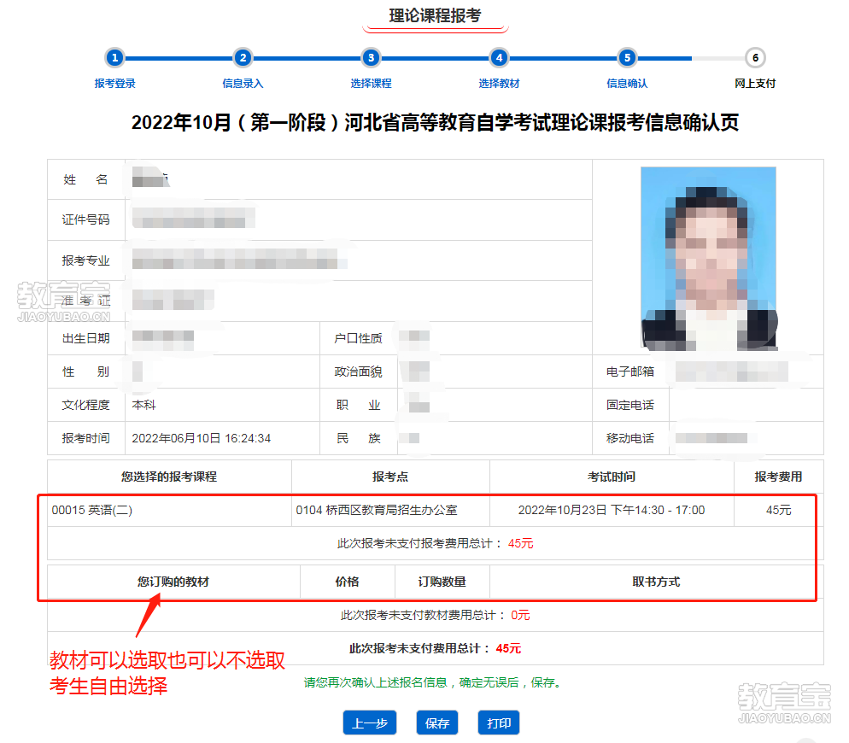The height and width of the screenshot is (743, 849).
Task: Click the 政治面貌 field label
Action: [359, 371]
